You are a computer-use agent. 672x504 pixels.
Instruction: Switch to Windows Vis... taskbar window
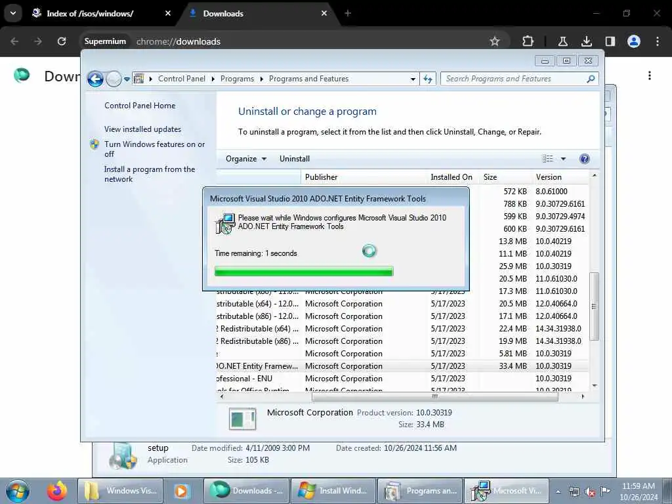(121, 491)
